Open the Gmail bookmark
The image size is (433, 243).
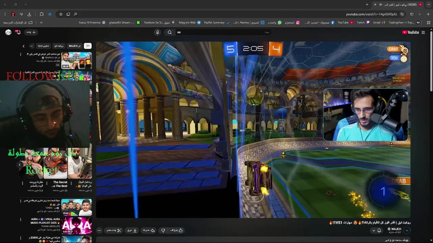[x=379, y=23]
